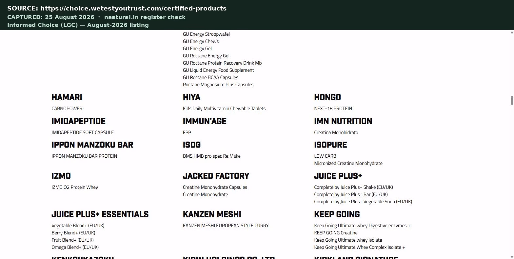Click Vegetable Blend+ (EU/UK) product

click(78, 226)
